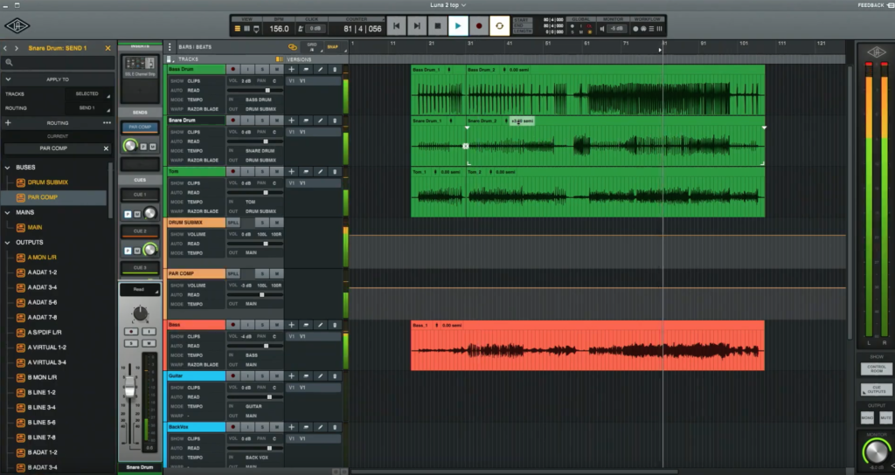Open the link icon next to GRID
The width and height of the screenshot is (895, 475).
293,47
